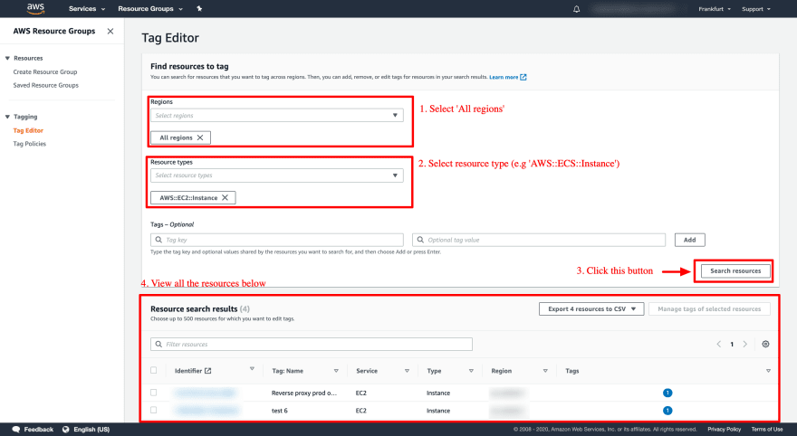This screenshot has width=797, height=436.
Task: Sort by Identifier column arrow
Action: point(252,369)
